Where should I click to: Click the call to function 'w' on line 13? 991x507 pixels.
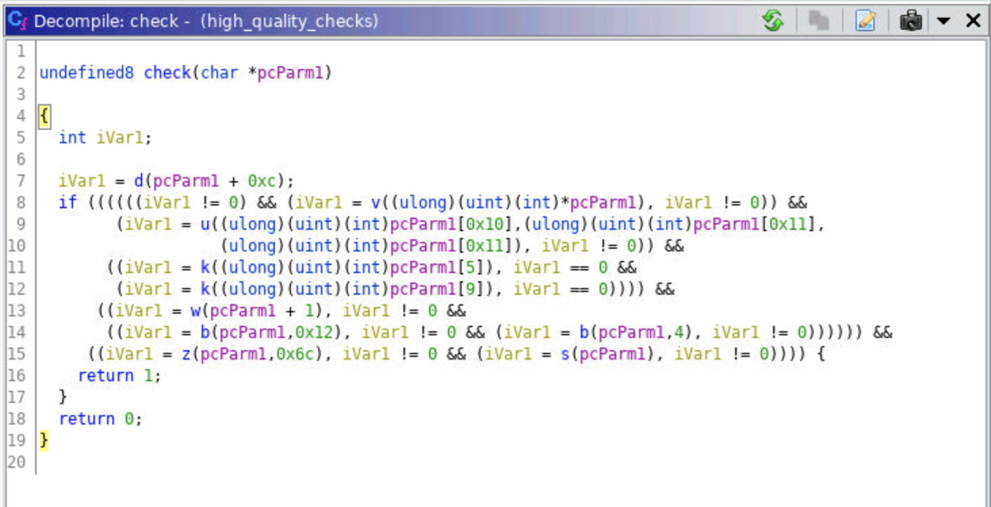pyautogui.click(x=195, y=311)
